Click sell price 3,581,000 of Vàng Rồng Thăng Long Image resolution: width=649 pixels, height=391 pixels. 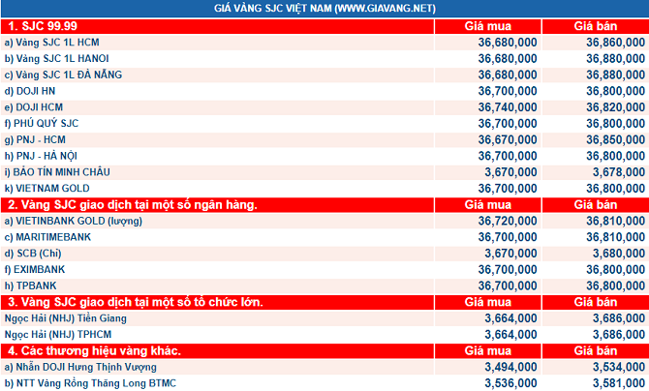(x=619, y=383)
